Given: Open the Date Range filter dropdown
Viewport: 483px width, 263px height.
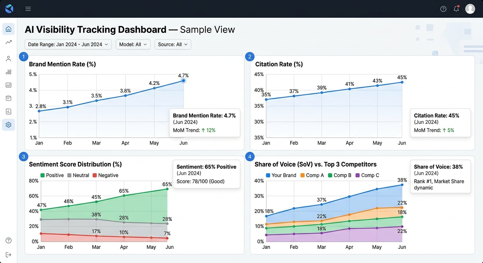Looking at the screenshot, I should tap(68, 44).
